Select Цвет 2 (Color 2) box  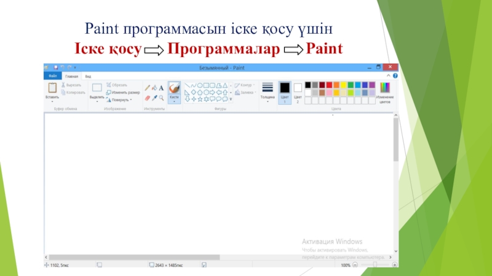(x=298, y=91)
